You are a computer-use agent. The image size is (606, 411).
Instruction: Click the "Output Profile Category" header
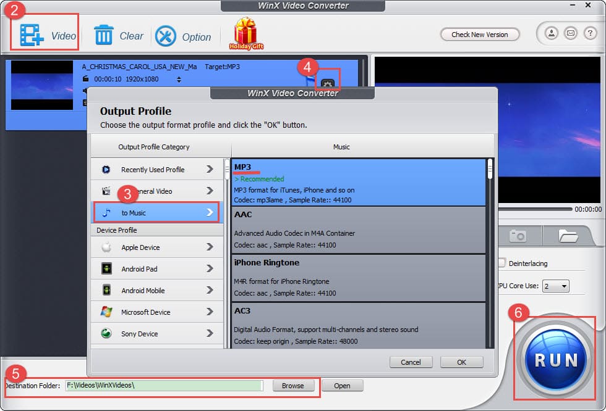point(154,147)
